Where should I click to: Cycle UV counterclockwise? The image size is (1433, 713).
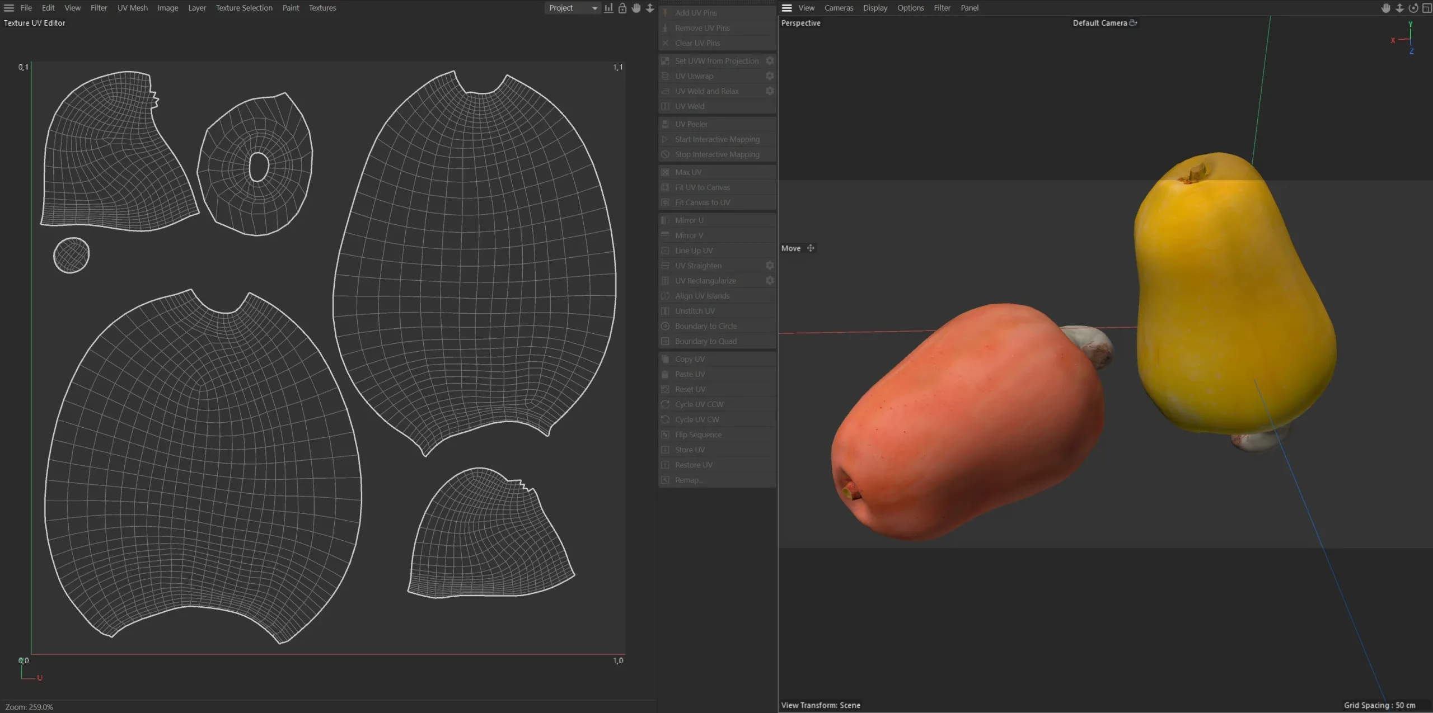pos(697,404)
